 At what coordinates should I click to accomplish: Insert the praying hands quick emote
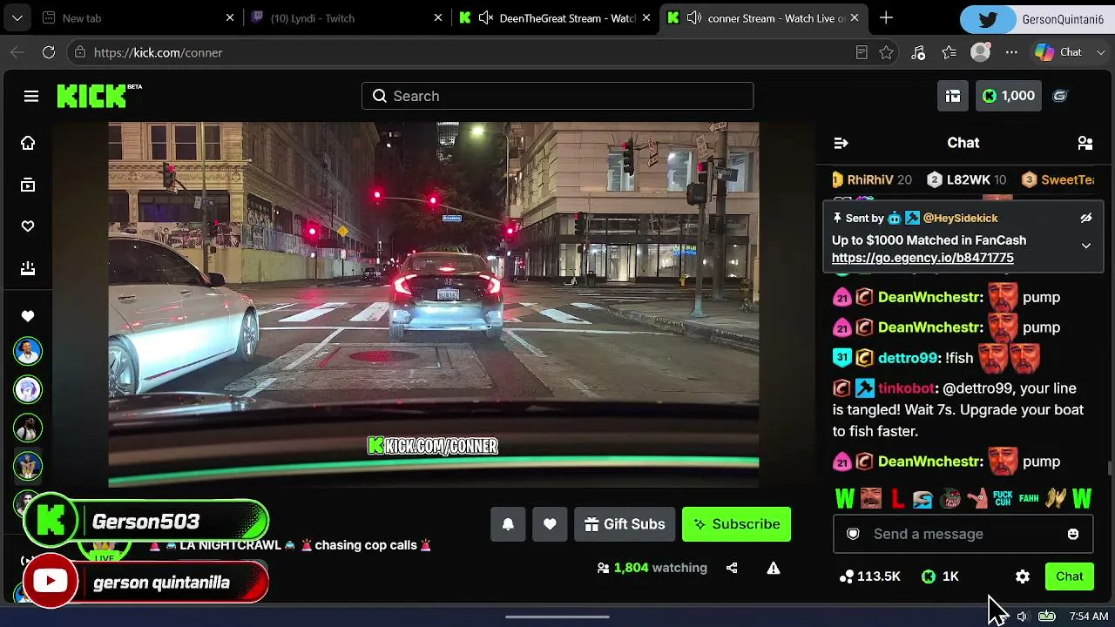1056,499
